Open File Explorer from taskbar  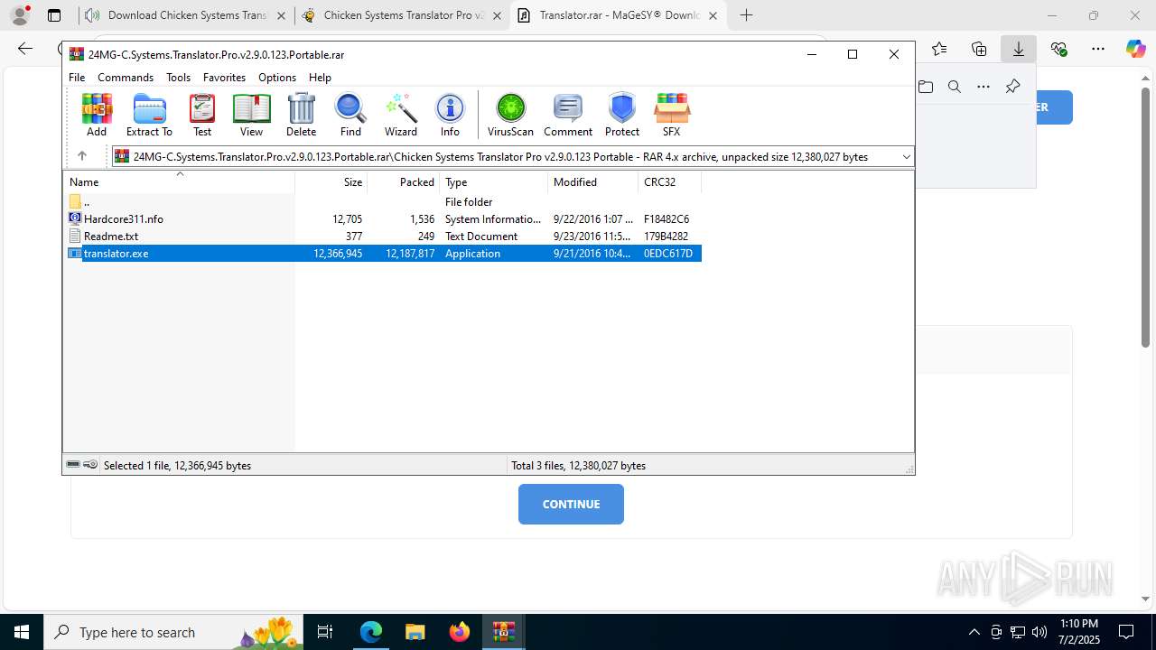coord(415,632)
